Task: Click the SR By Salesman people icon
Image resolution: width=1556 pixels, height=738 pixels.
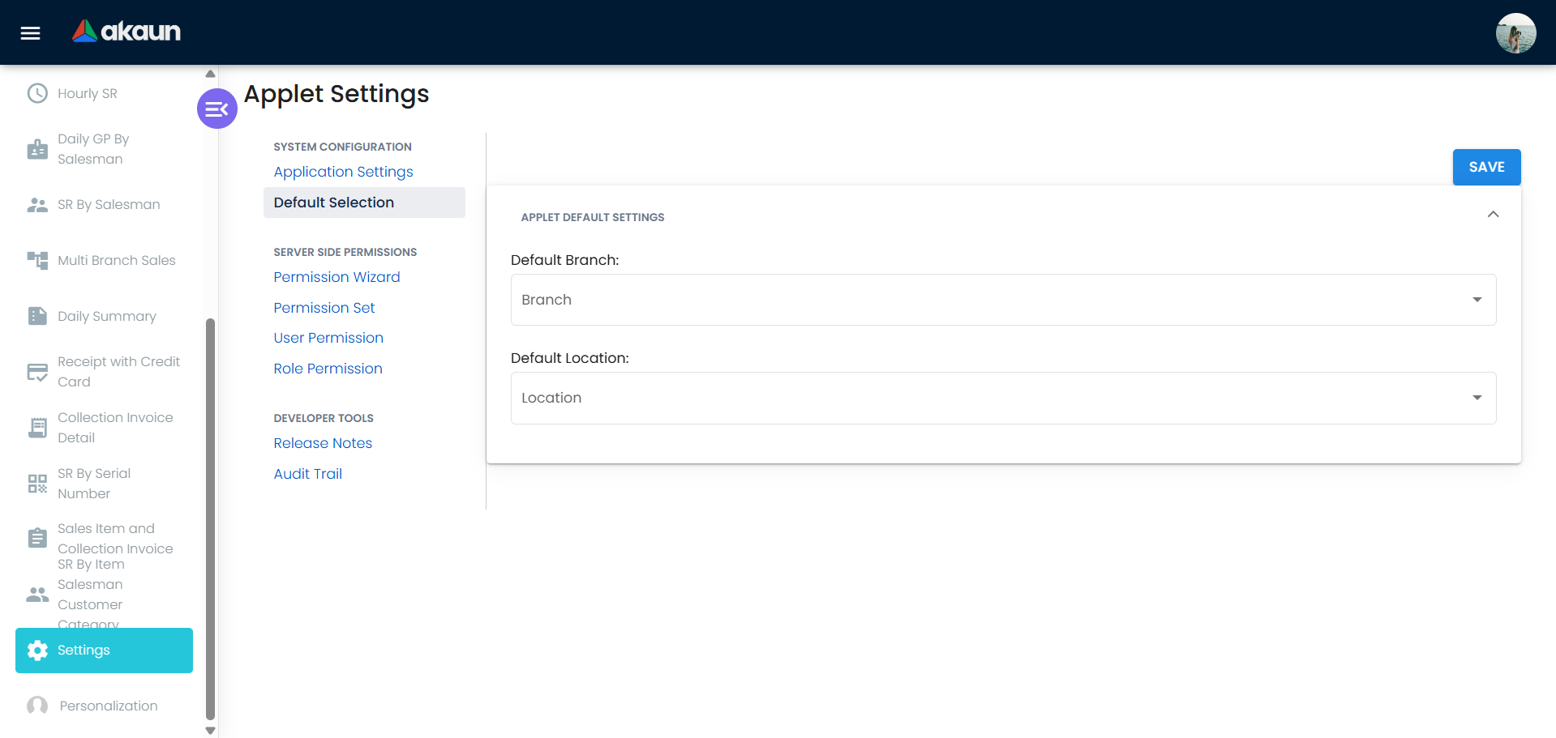Action: 36,204
